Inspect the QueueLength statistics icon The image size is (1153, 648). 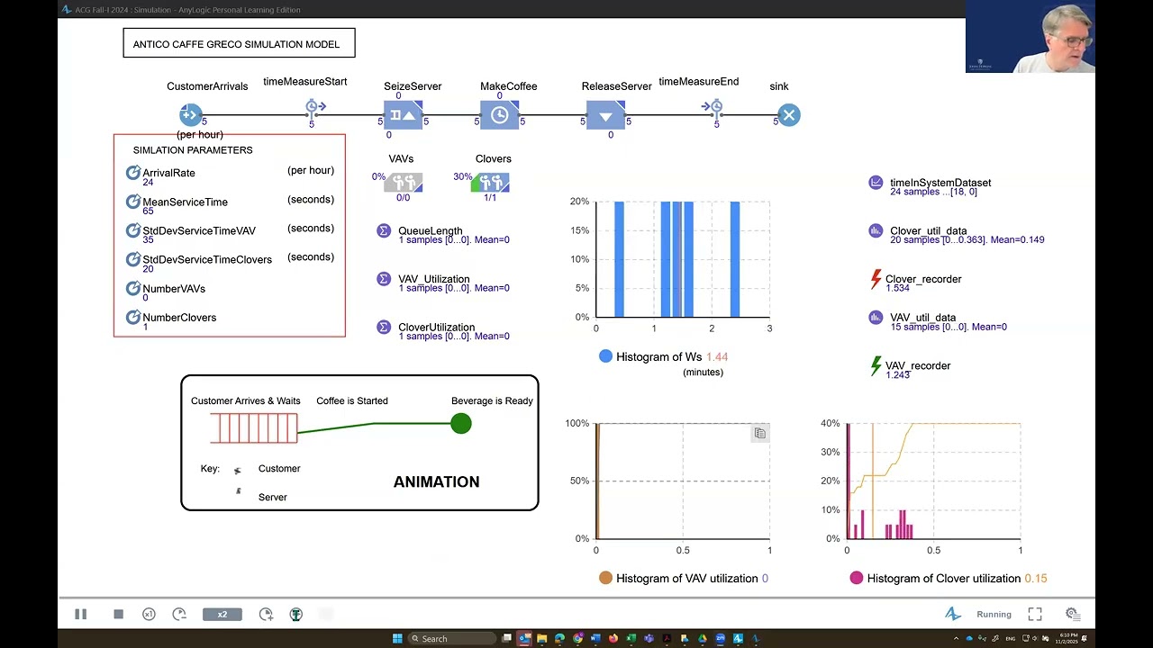[x=383, y=231]
